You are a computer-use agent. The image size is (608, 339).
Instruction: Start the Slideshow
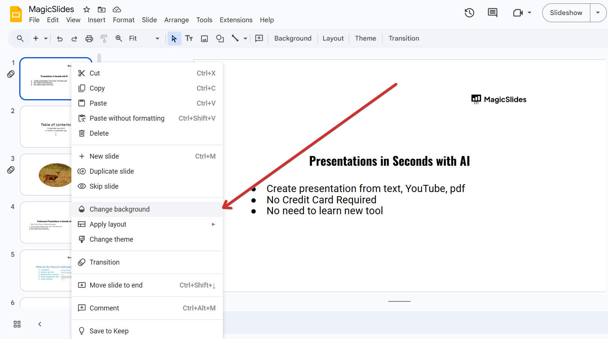click(x=566, y=13)
